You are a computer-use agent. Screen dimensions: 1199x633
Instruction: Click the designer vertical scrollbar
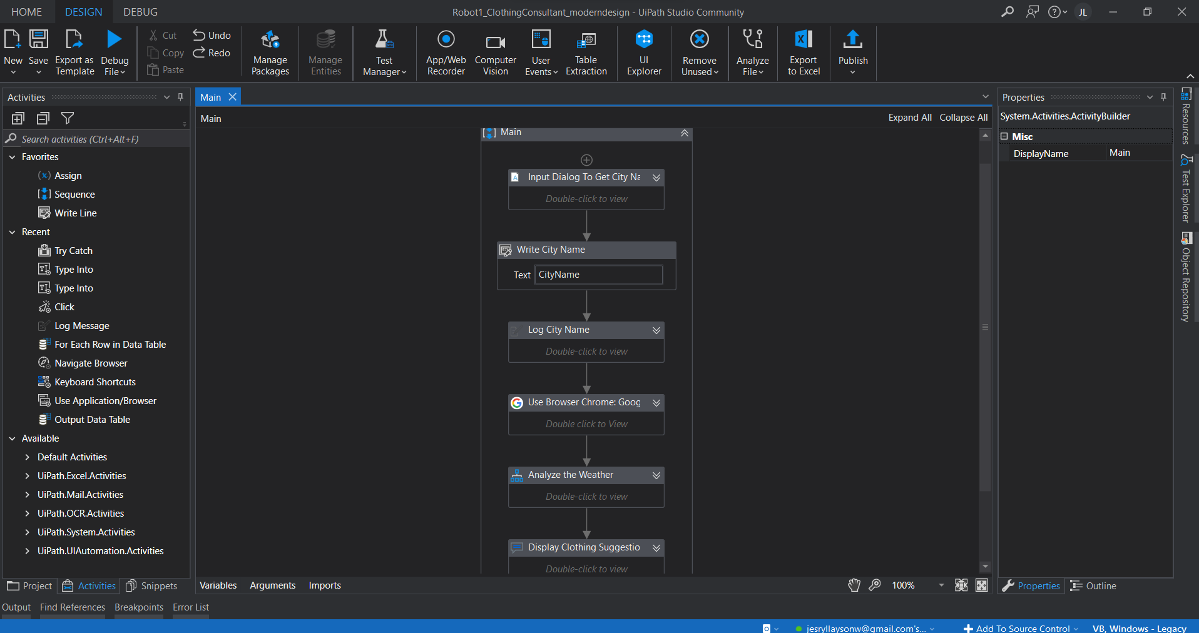coord(985,327)
